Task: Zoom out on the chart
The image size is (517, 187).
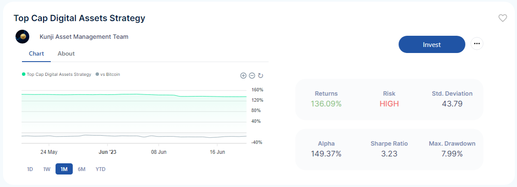Action: [x=252, y=76]
